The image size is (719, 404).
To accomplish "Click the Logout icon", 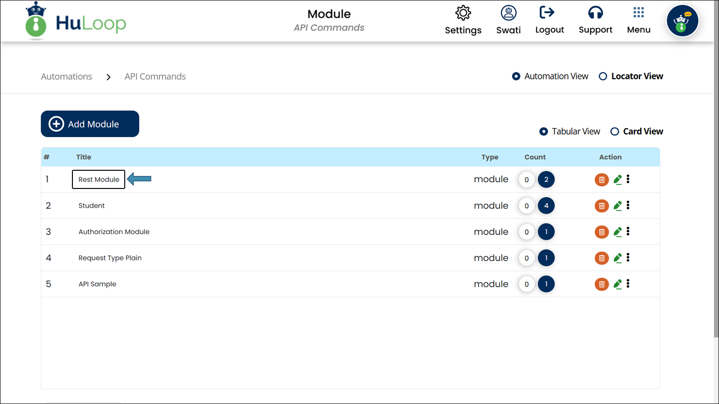I will point(547,13).
